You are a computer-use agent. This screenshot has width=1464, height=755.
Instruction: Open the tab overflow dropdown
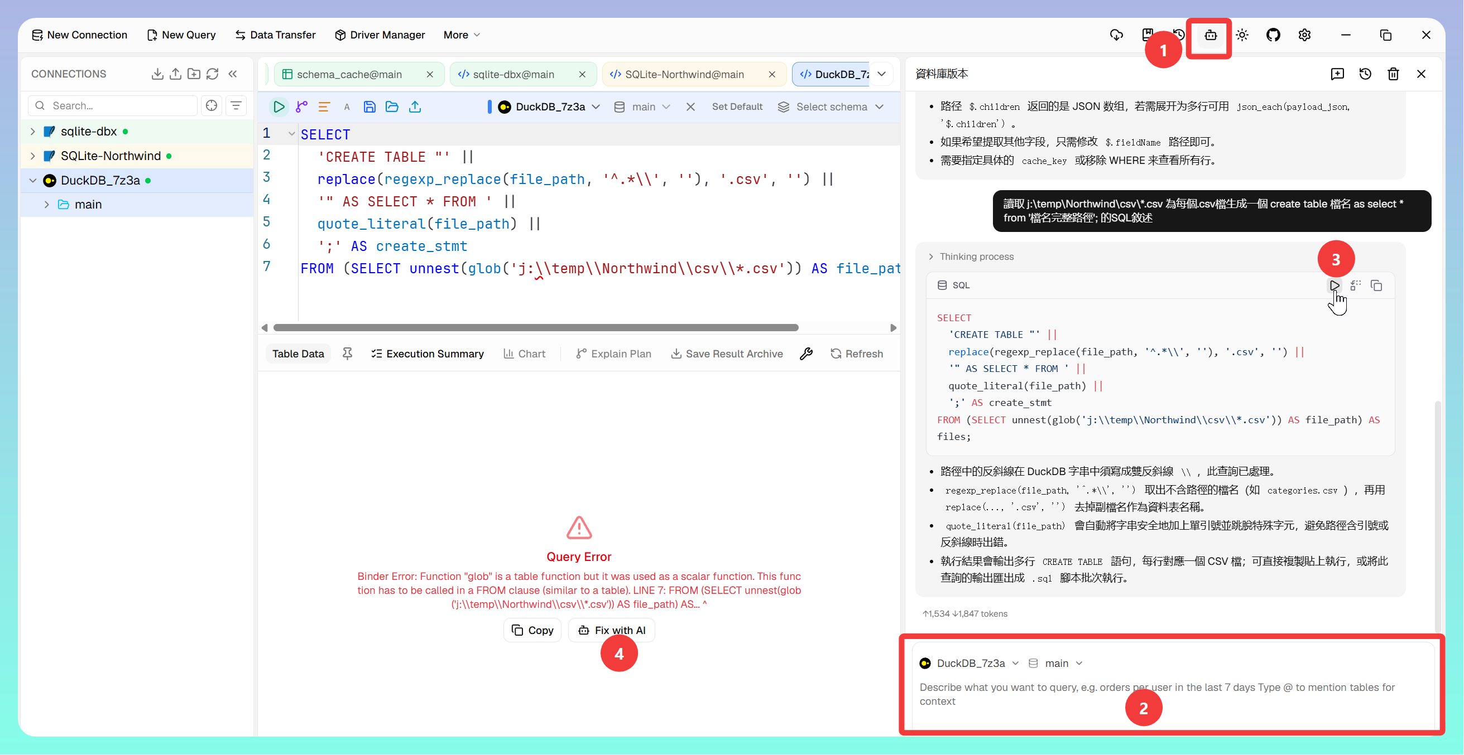pos(881,74)
